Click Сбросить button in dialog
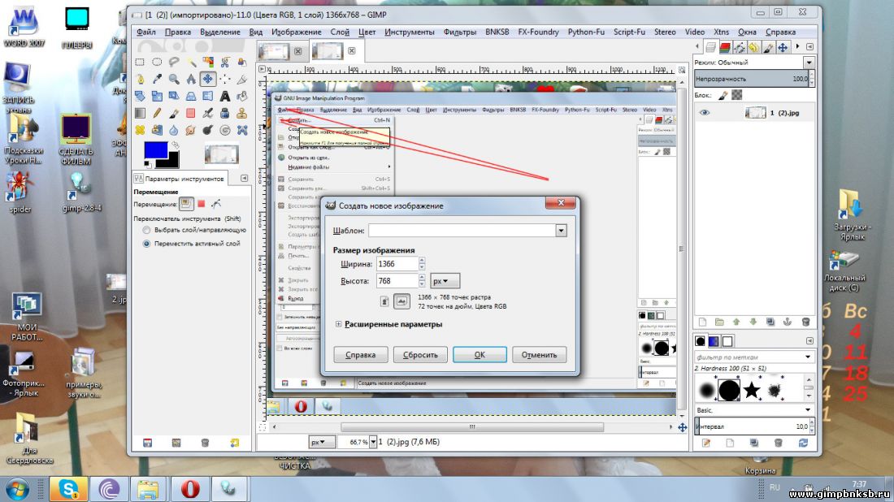Image resolution: width=894 pixels, height=502 pixels. [420, 354]
